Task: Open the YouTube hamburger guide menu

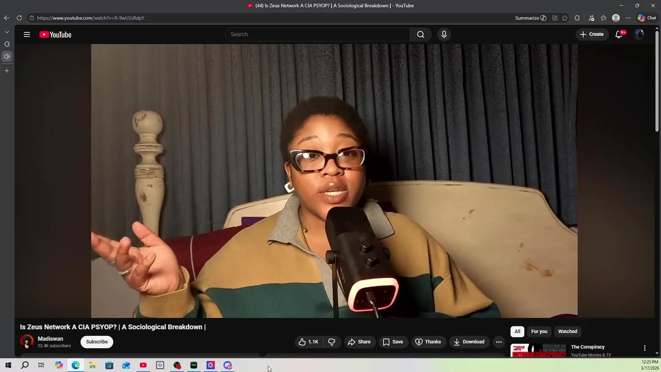Action: (x=27, y=35)
